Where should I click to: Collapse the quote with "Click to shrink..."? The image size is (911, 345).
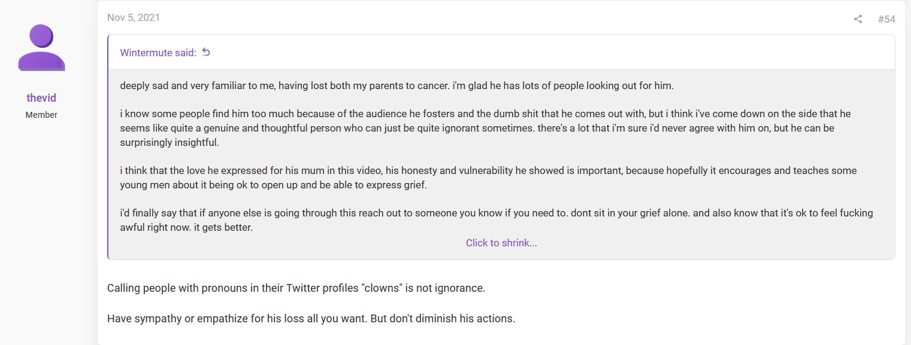pyautogui.click(x=501, y=243)
